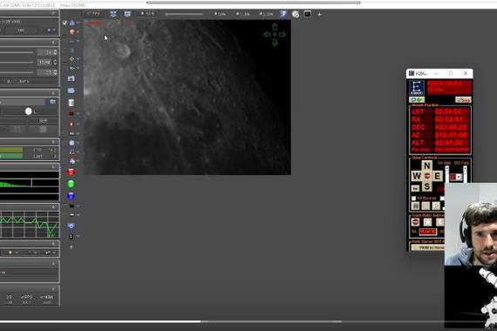Set preview zoom to 200%

pyautogui.click(x=266, y=14)
